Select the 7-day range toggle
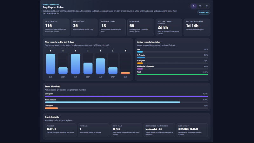254x143 pixels. (194, 6)
